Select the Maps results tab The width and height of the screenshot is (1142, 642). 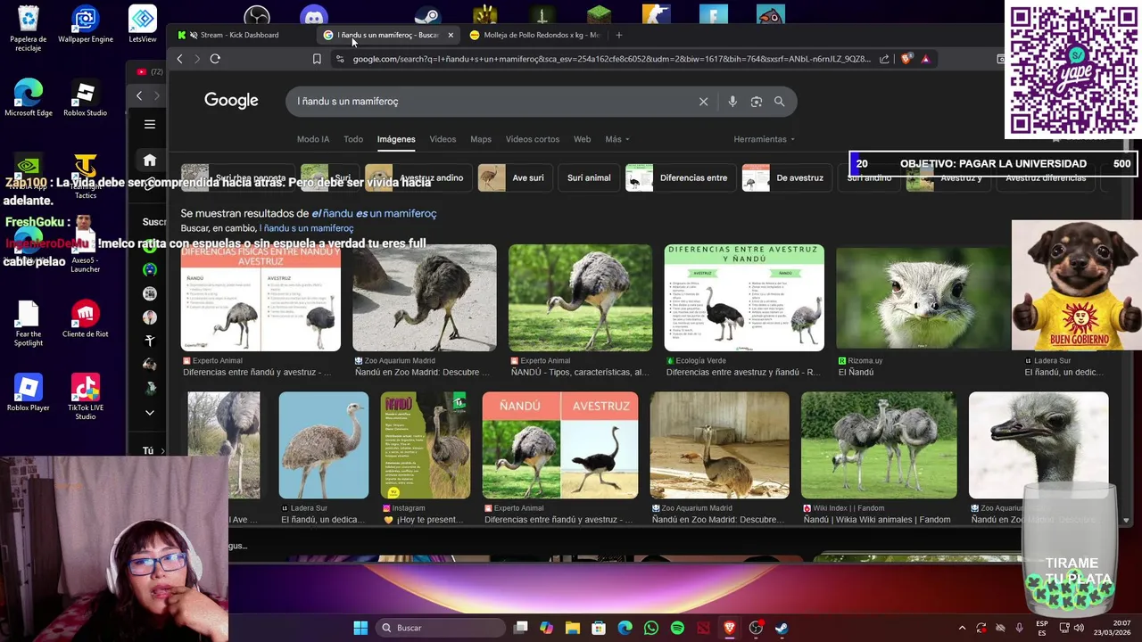point(481,139)
